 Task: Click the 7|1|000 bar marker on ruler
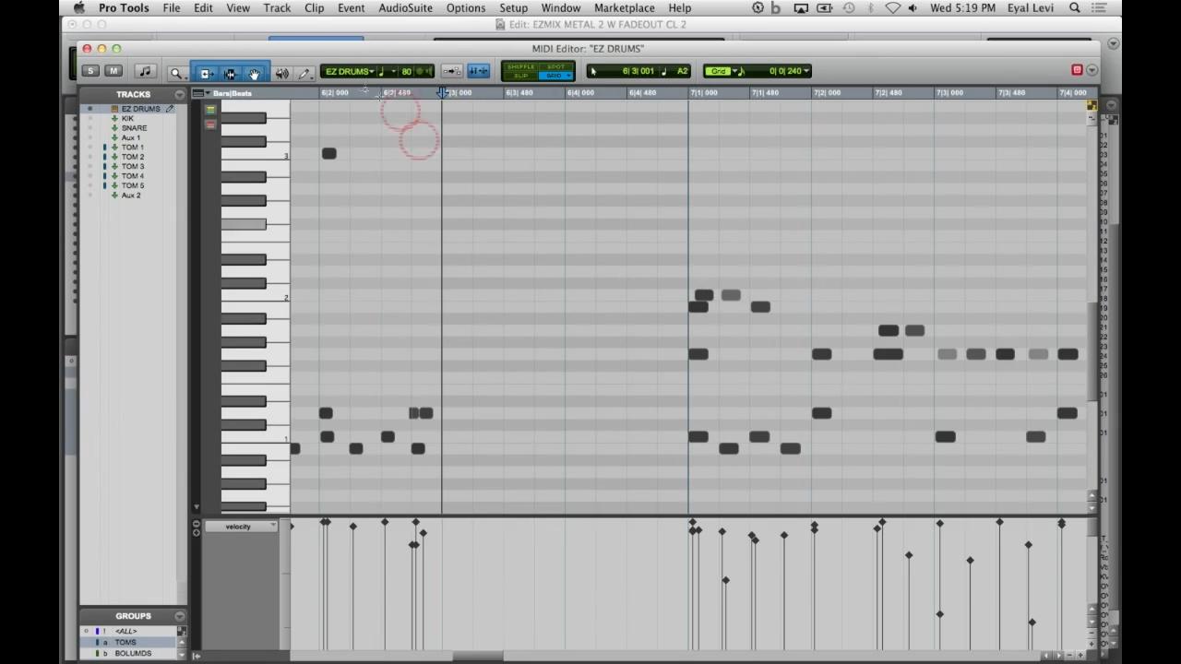(x=704, y=93)
